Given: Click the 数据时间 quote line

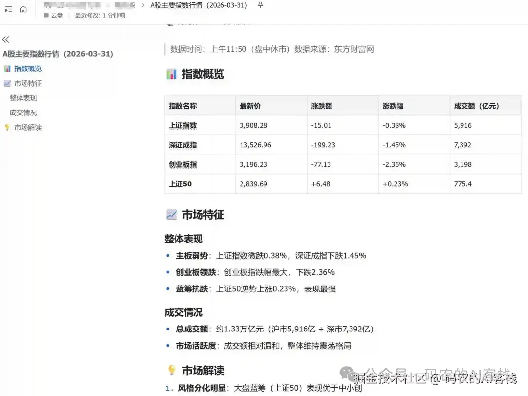Looking at the screenshot, I should 272,49.
